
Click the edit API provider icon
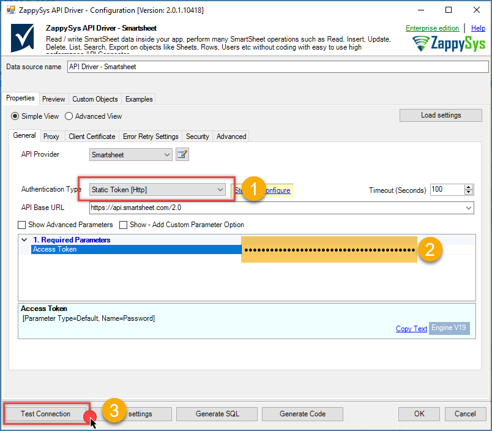tap(182, 154)
